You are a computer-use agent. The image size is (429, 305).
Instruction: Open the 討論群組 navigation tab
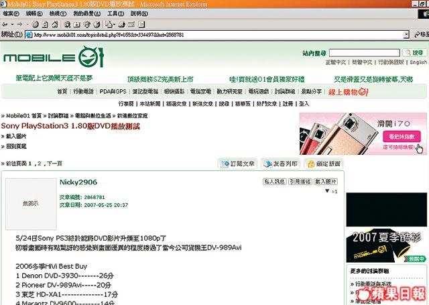pos(285,92)
